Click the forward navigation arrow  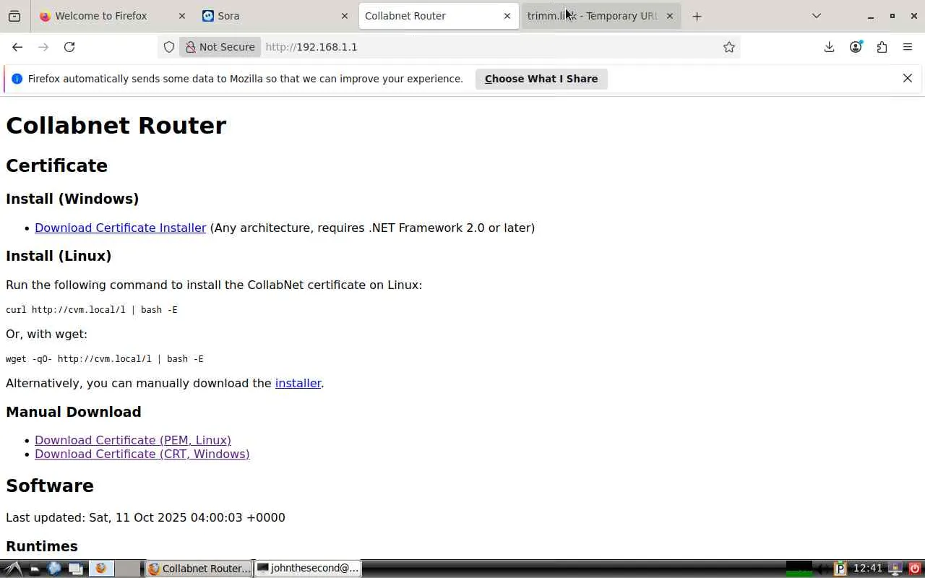tap(43, 47)
